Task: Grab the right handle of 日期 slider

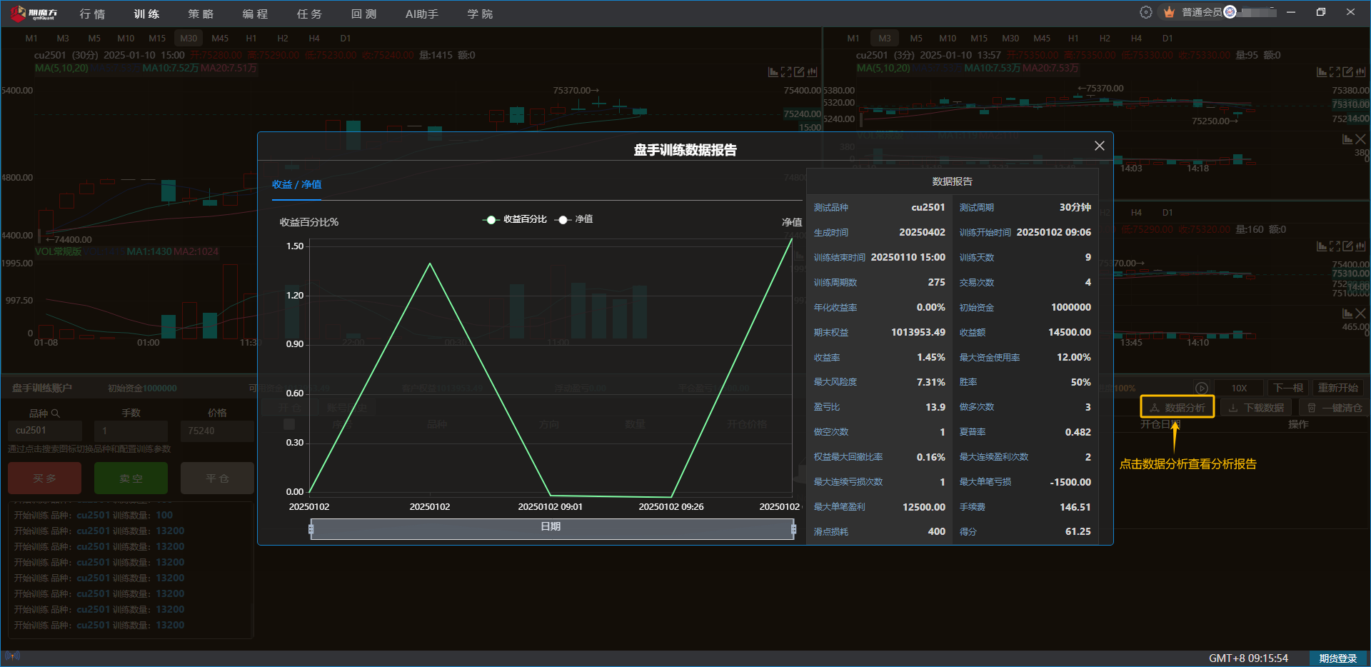Action: (793, 528)
